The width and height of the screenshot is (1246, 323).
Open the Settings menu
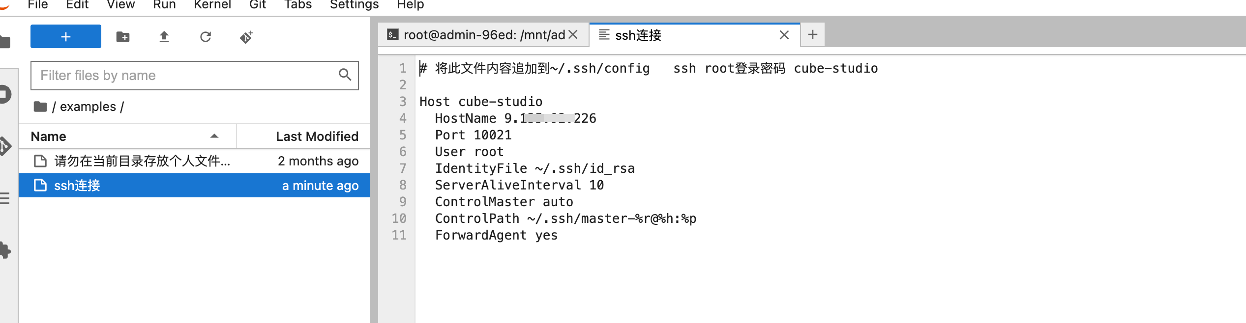click(354, 5)
